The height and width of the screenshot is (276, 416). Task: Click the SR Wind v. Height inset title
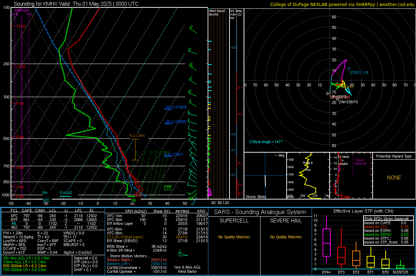343,160
